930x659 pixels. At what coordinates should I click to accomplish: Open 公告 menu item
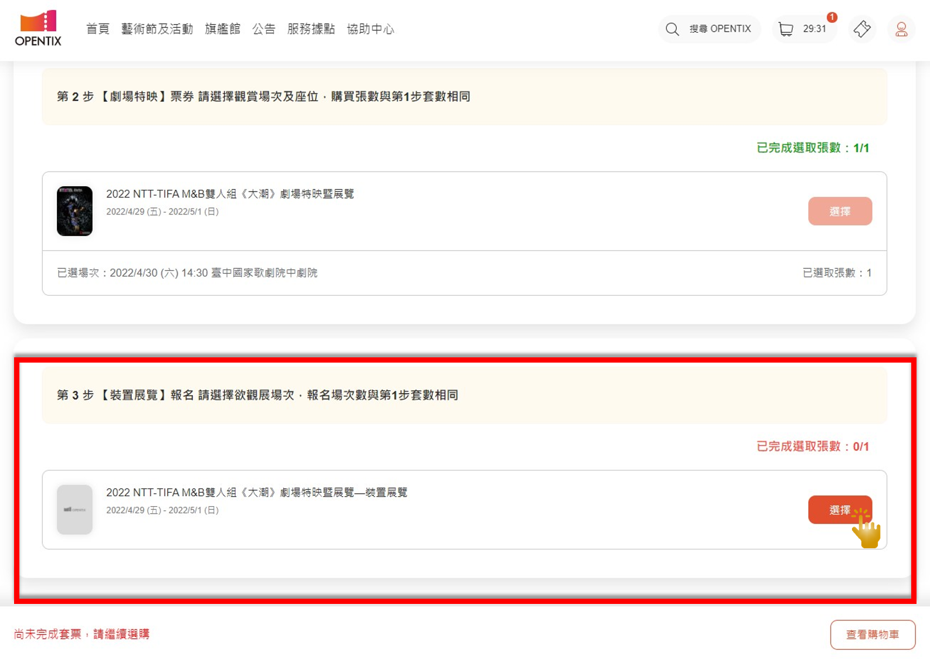coord(264,29)
